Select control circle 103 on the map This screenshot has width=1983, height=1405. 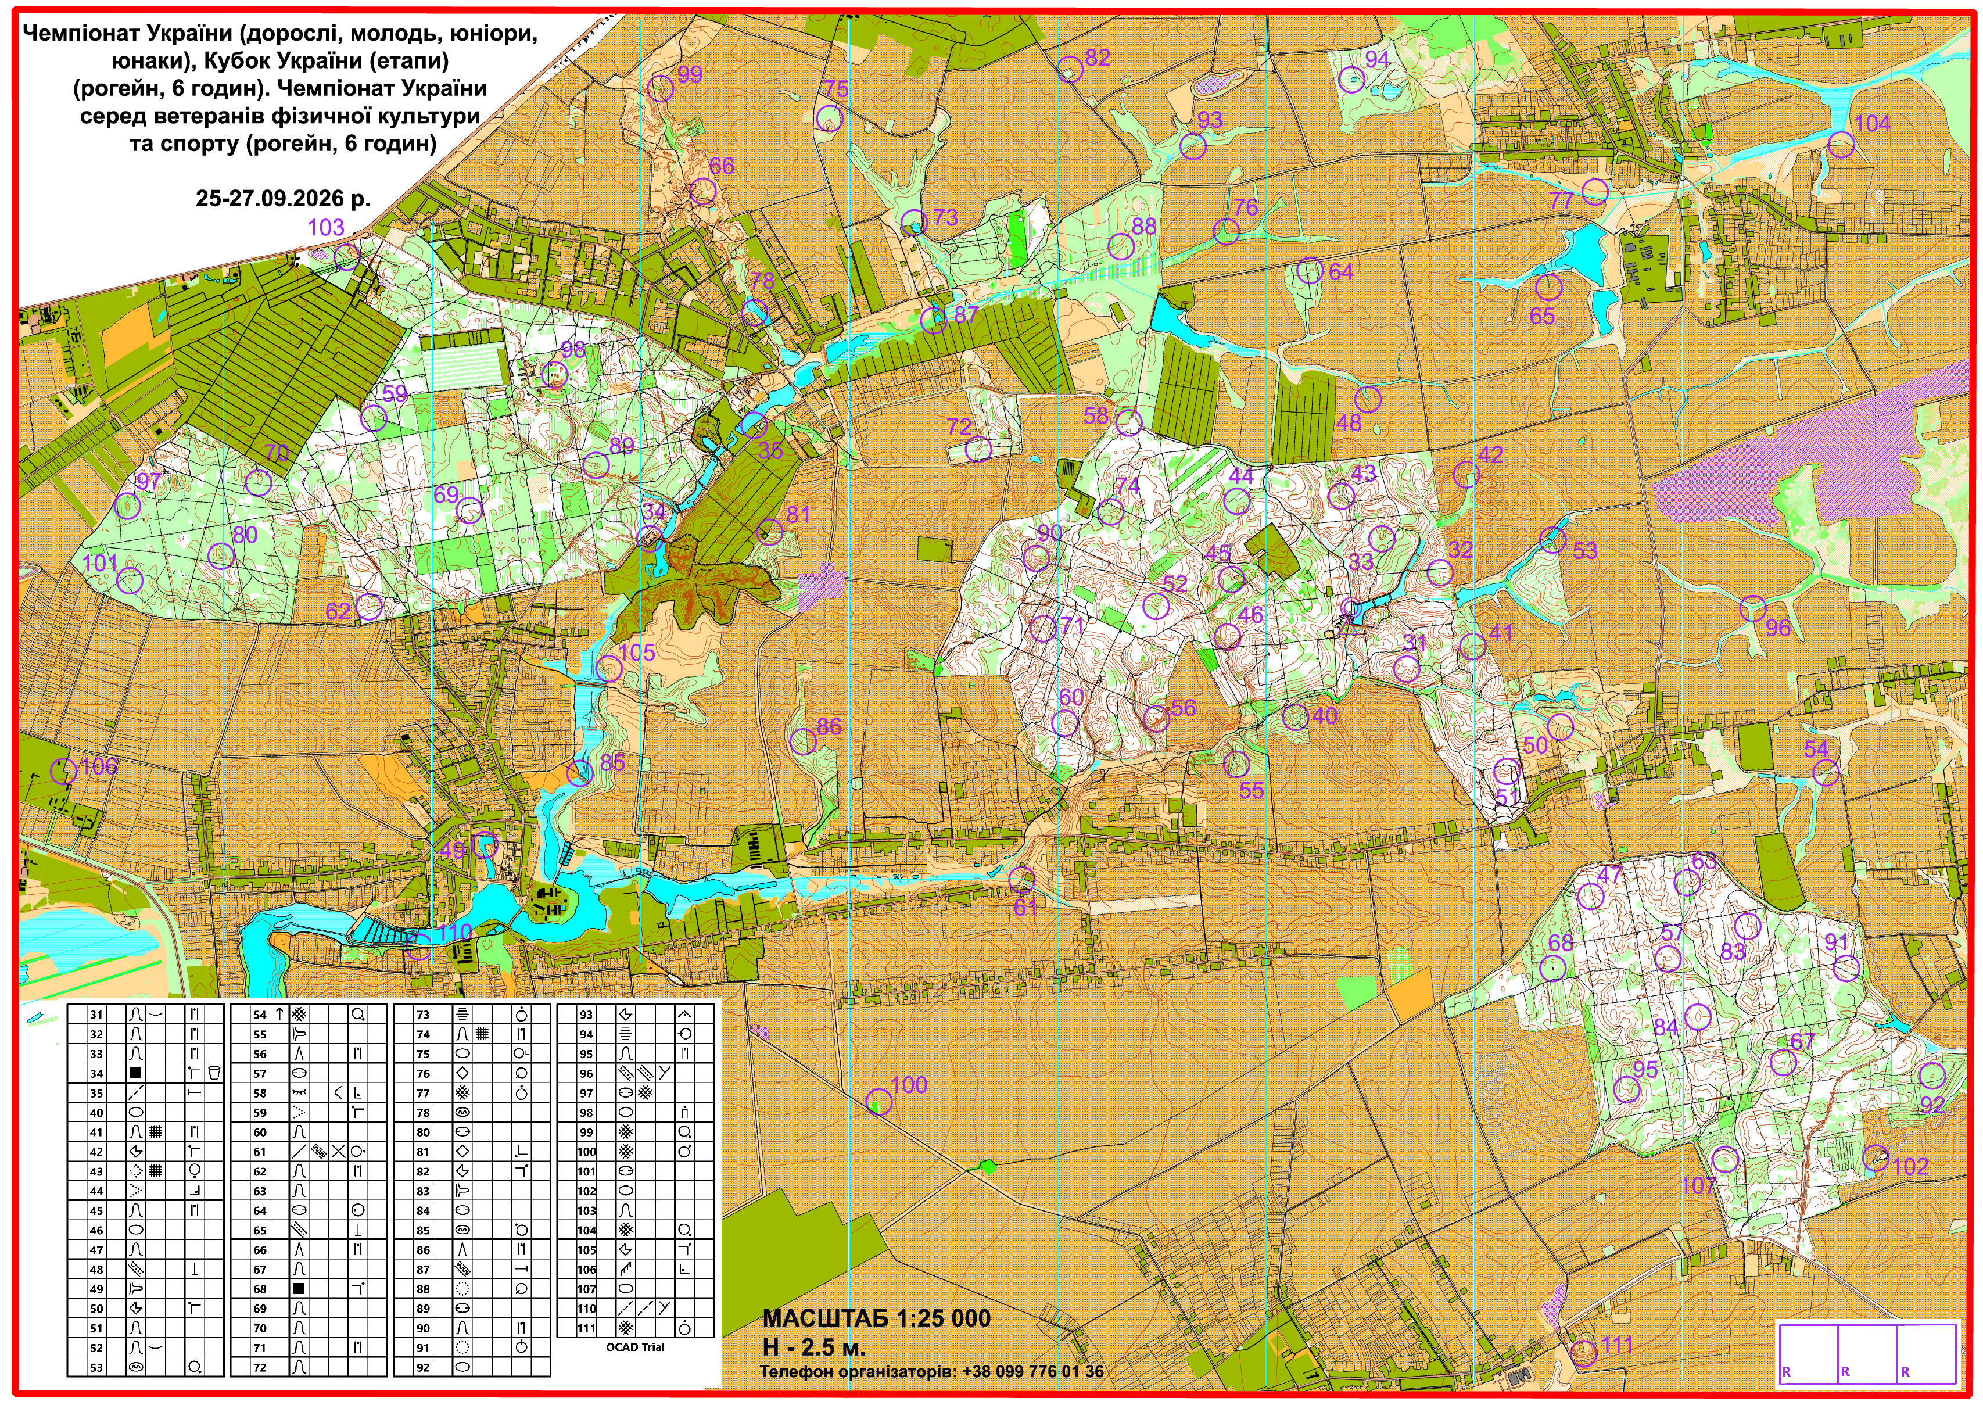click(x=346, y=256)
